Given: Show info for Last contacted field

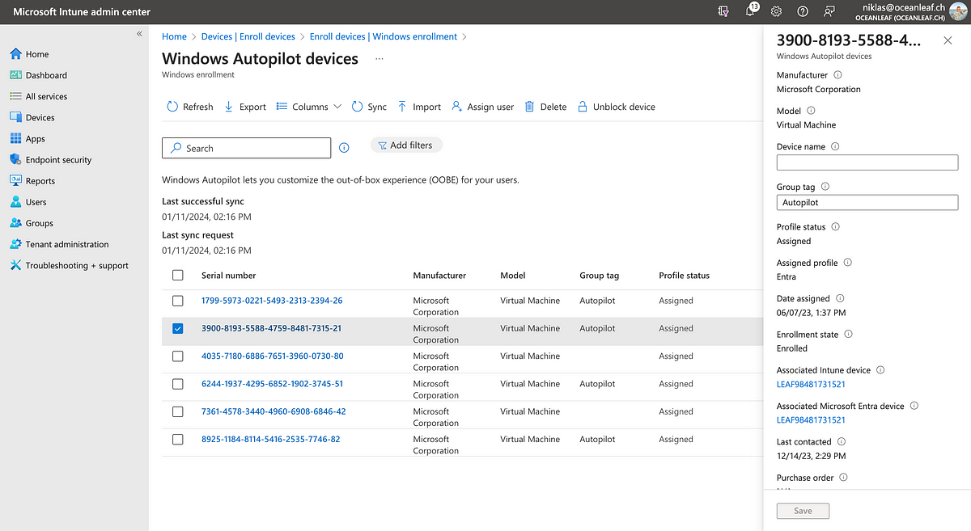Looking at the screenshot, I should tap(842, 442).
